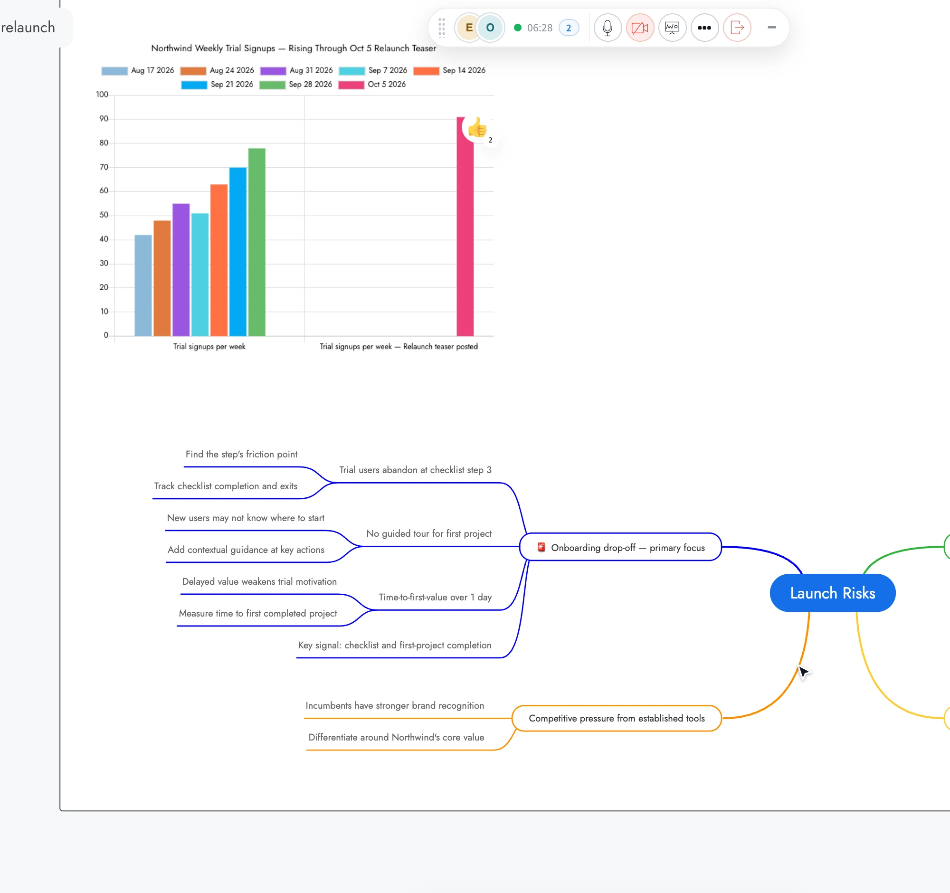This screenshot has width=950, height=893.
Task: Toggle Sep 21 2026 legend entry
Action: tap(217, 85)
